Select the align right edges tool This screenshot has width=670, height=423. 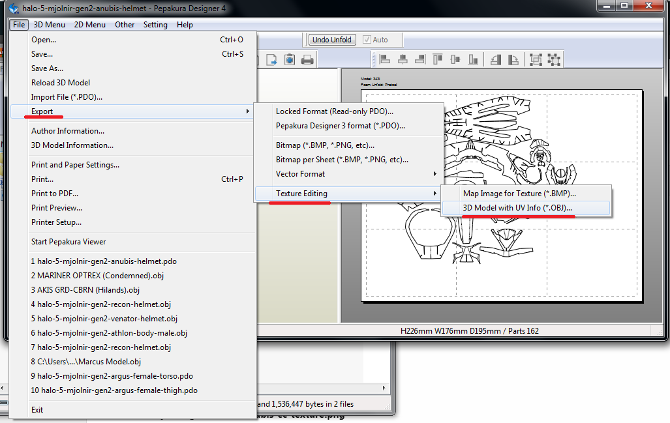pyautogui.click(x=420, y=60)
